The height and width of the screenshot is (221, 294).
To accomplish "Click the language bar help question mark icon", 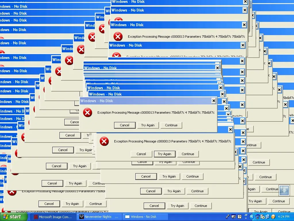I will (240, 217).
